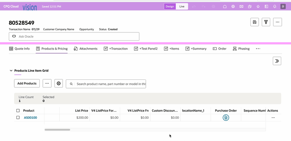
Task: Open the transaction more actions ellipsis button
Action: click(278, 22)
